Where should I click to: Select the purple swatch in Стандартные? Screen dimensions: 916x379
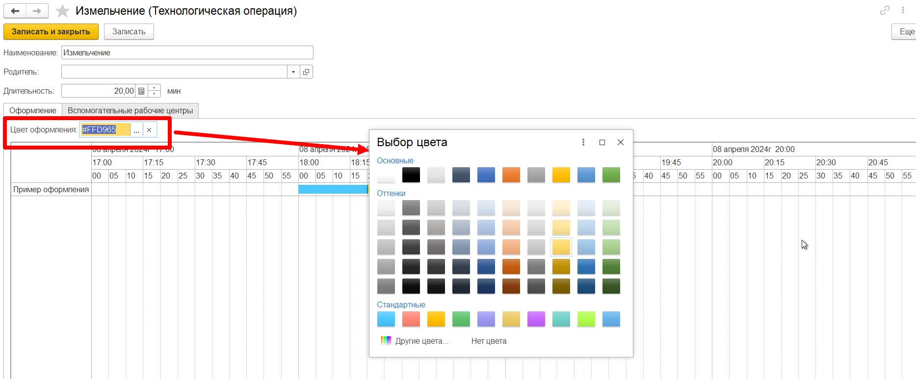(x=536, y=319)
